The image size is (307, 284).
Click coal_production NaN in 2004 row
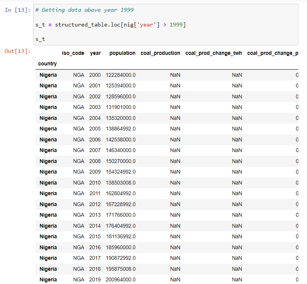pos(175,118)
